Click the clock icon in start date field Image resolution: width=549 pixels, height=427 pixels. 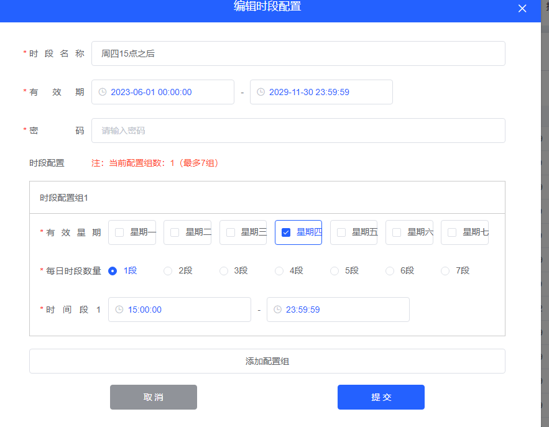click(103, 92)
